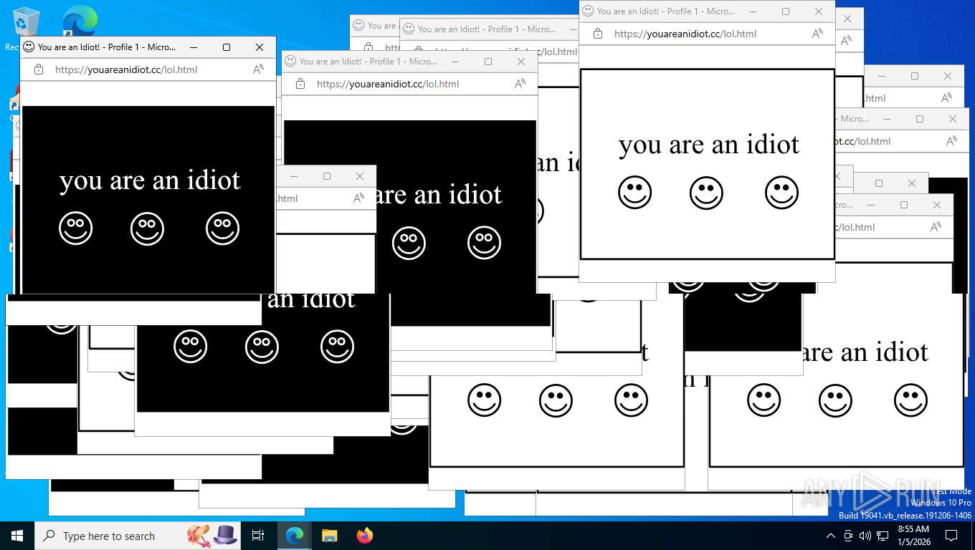Image resolution: width=975 pixels, height=550 pixels.
Task: Close the middle black idiot window
Action: (521, 62)
